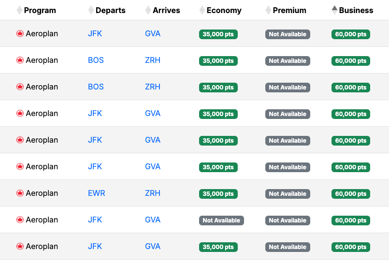Sort by Economy column sort icon

[x=202, y=10]
